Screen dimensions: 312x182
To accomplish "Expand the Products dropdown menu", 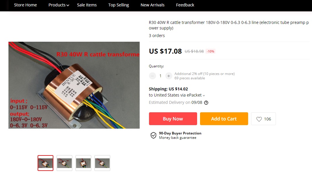I will click(x=59, y=5).
